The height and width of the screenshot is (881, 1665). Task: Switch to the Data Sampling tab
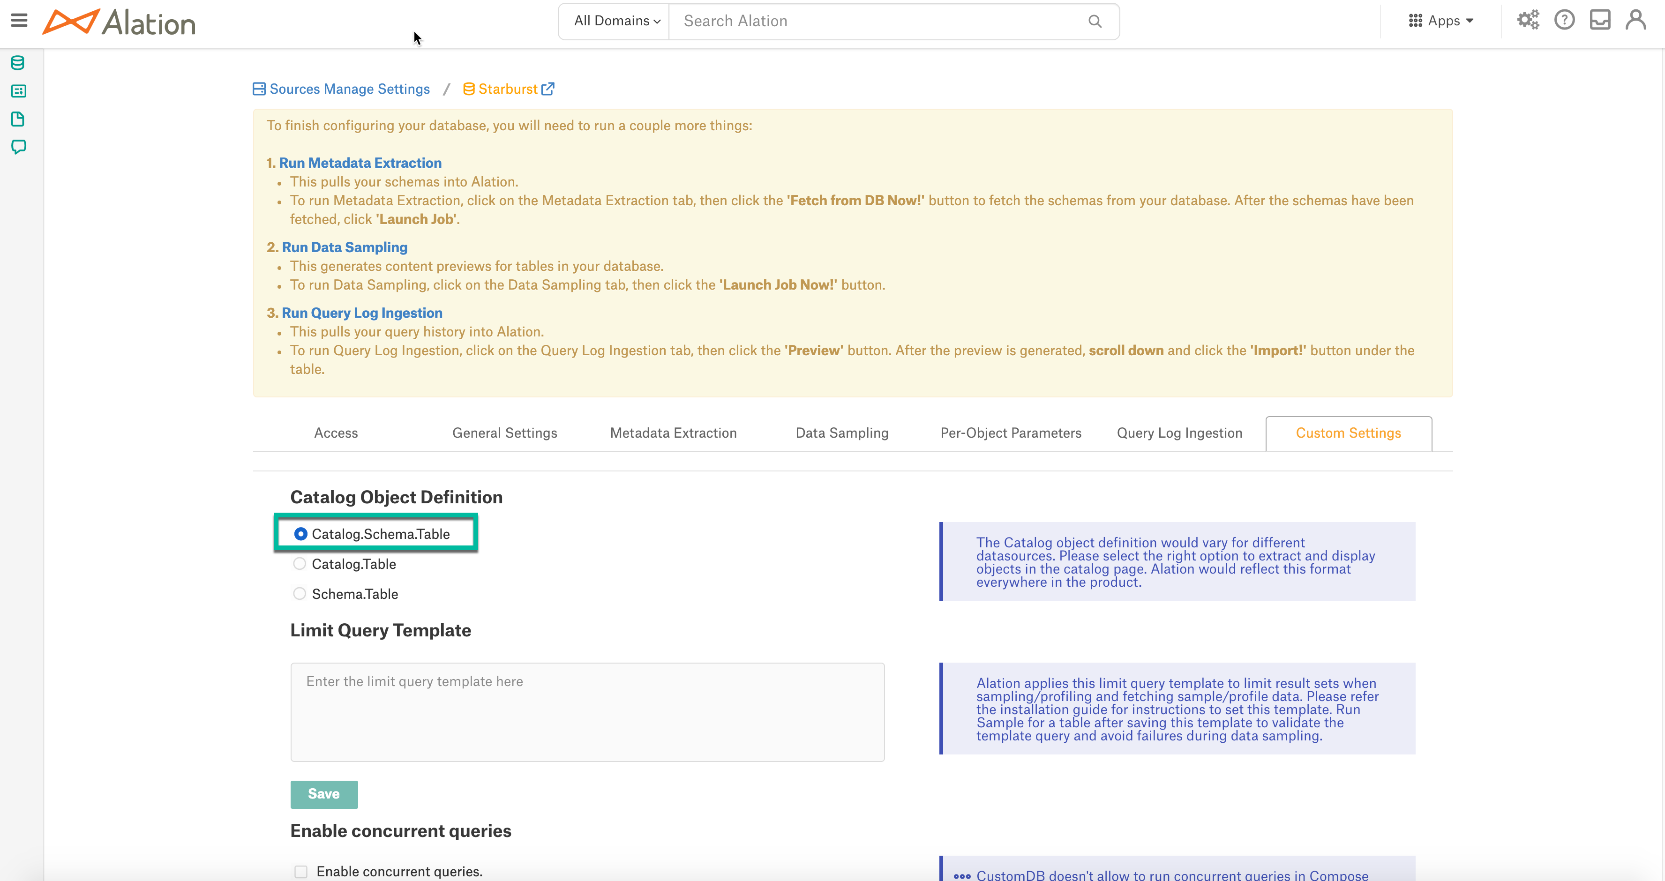pyautogui.click(x=842, y=433)
